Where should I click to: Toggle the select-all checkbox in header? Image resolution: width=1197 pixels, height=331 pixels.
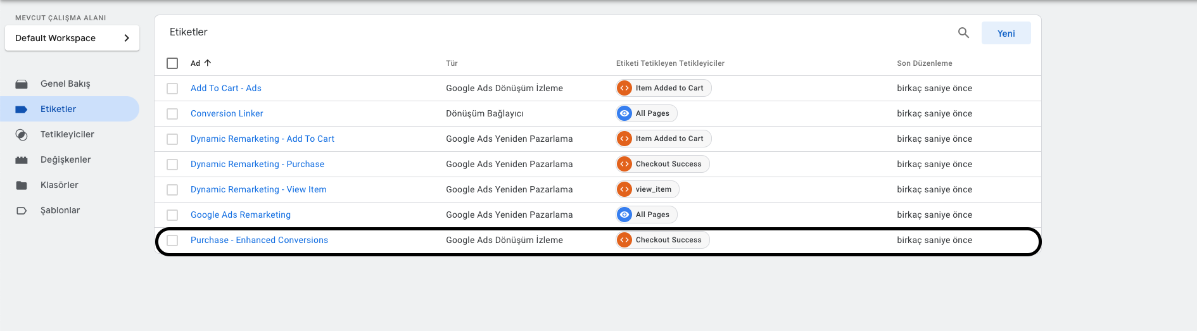click(x=172, y=63)
